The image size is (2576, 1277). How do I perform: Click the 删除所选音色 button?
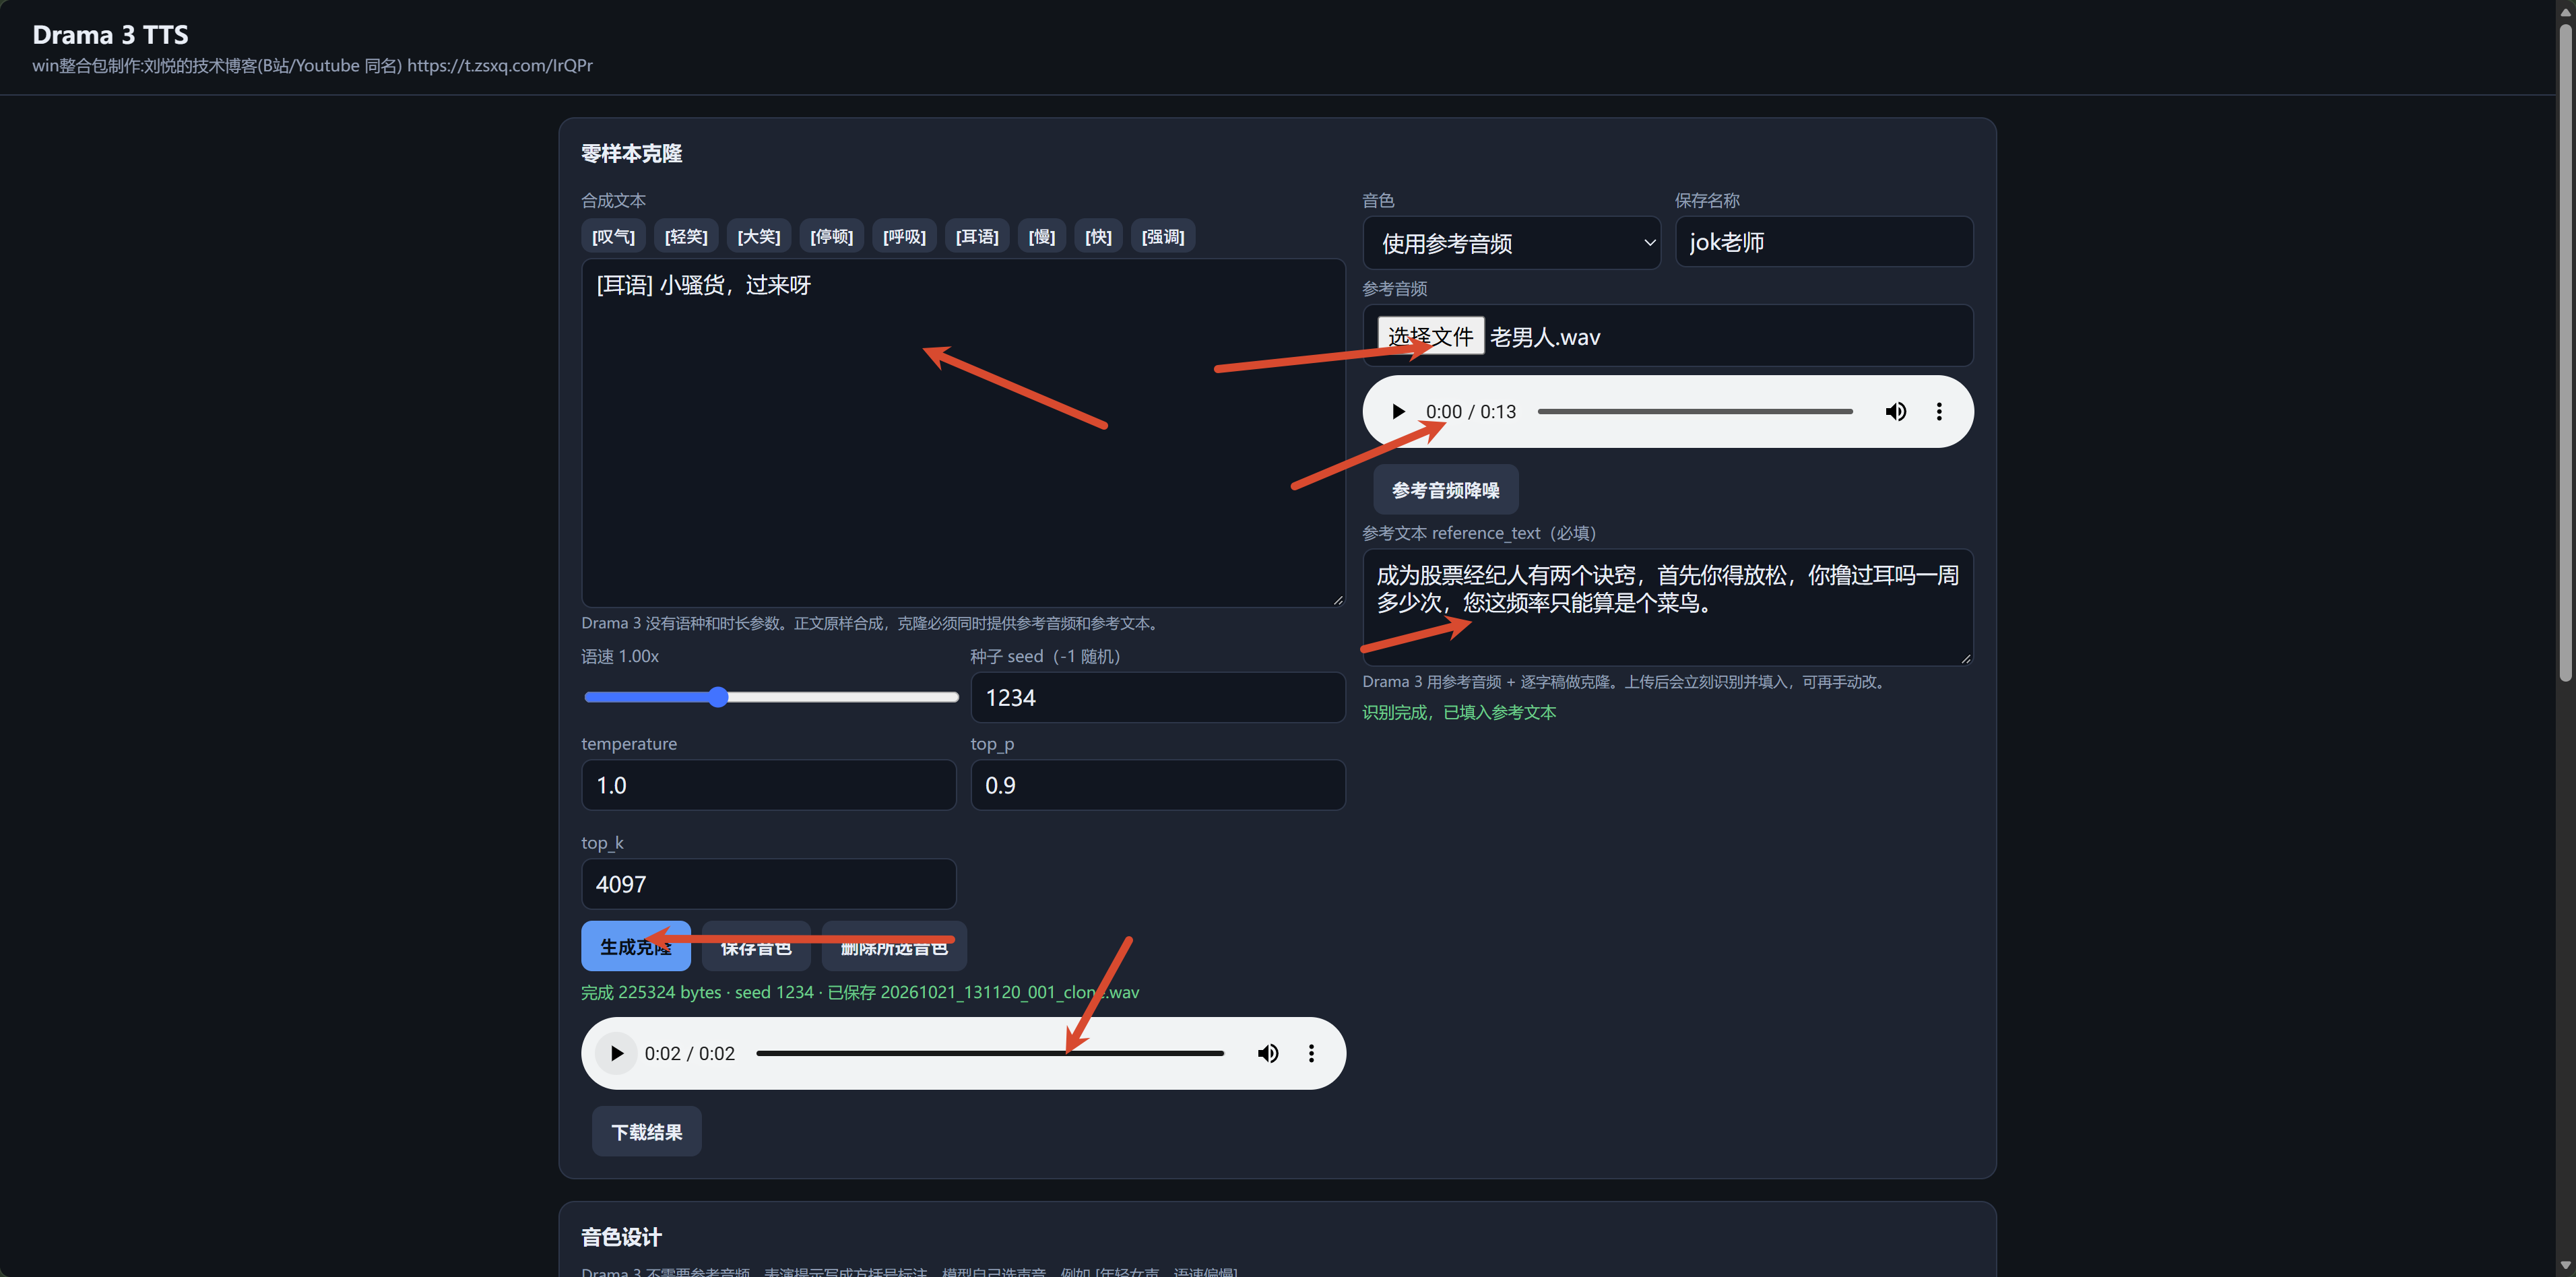click(x=894, y=946)
